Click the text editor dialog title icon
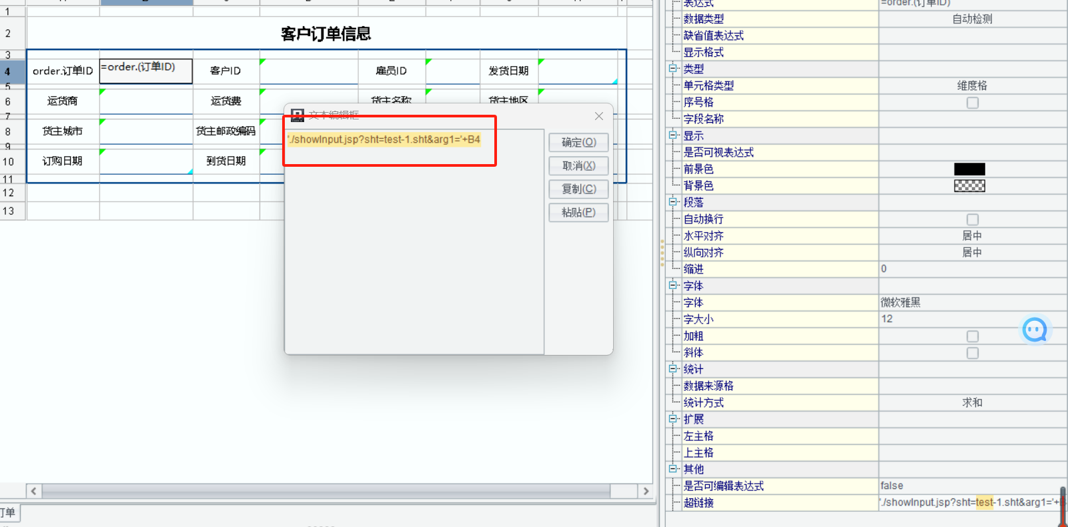 click(x=298, y=115)
